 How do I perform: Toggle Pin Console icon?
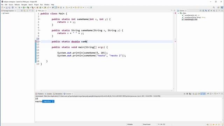pos(208,94)
